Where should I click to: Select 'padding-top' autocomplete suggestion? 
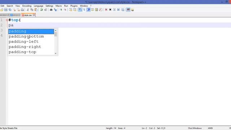(31, 52)
